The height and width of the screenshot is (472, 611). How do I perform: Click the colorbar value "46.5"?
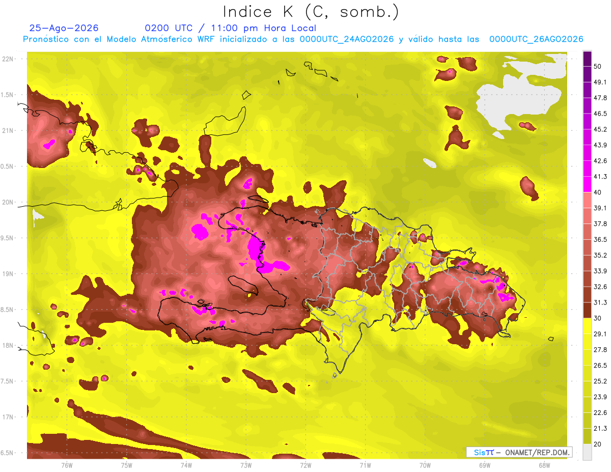tap(600, 114)
